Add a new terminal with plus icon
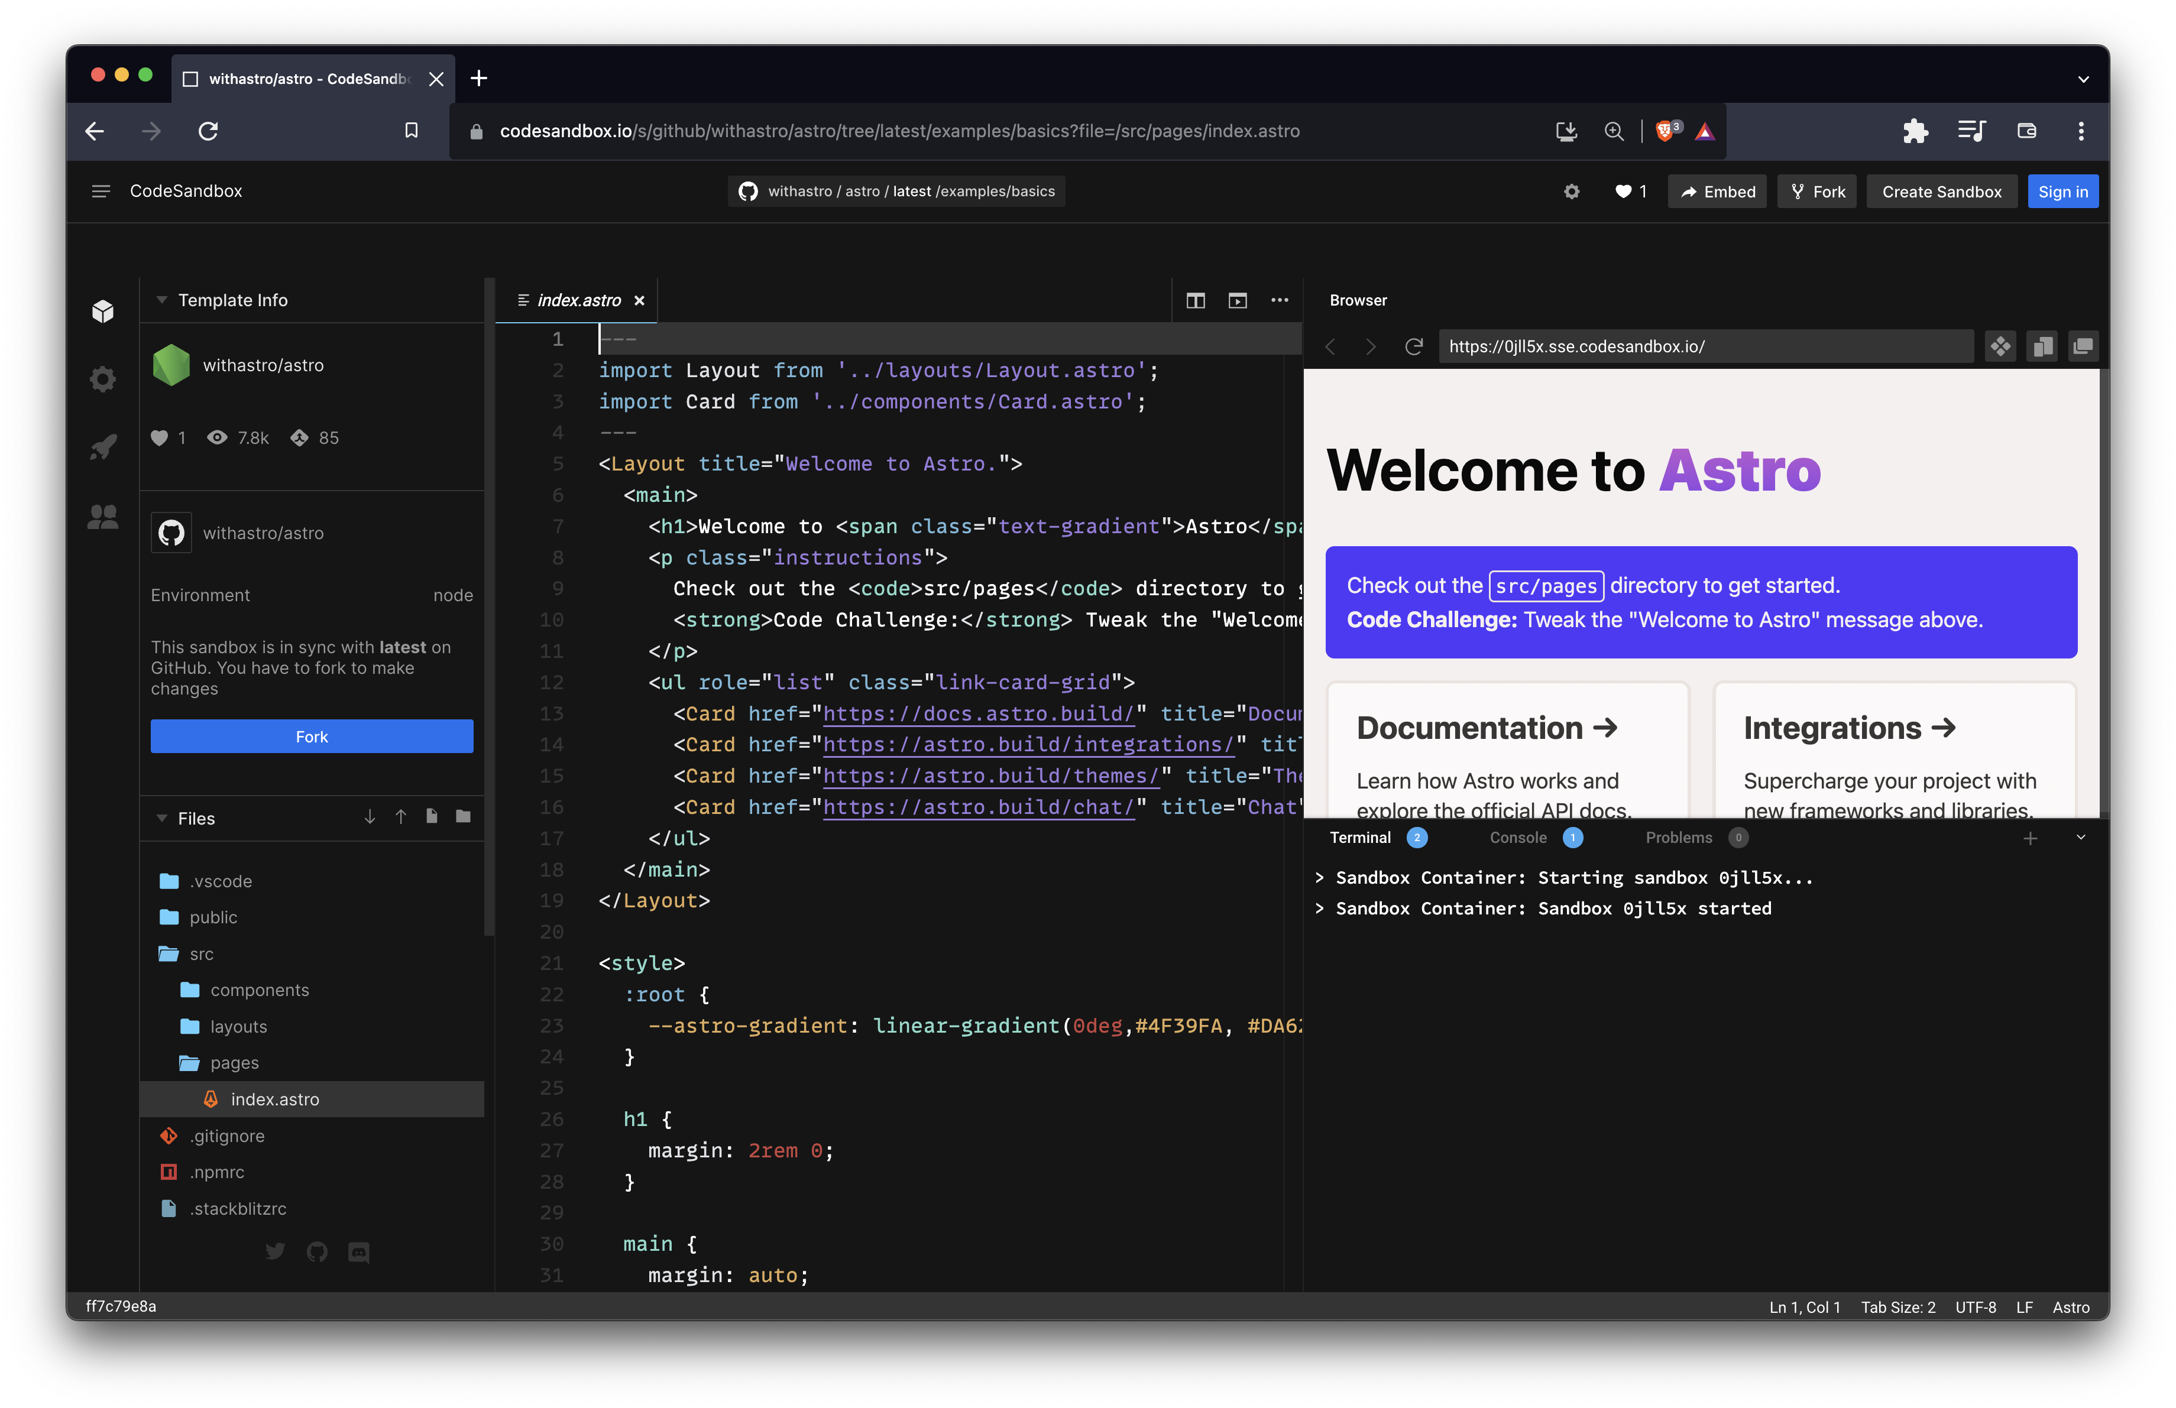The width and height of the screenshot is (2176, 1408). coord(2030,838)
